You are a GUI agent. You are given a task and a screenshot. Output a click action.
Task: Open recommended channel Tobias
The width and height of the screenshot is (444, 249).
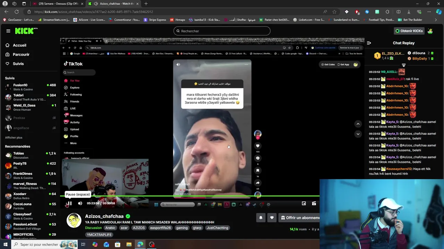(x=31, y=155)
